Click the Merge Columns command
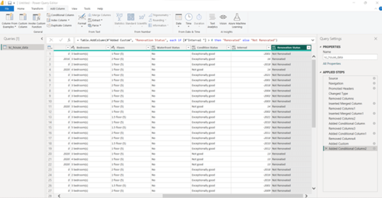 click(x=99, y=15)
